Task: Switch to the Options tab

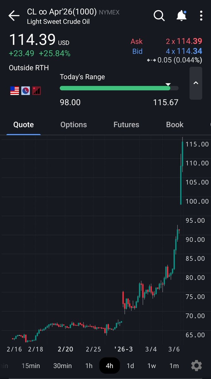Action: click(74, 125)
